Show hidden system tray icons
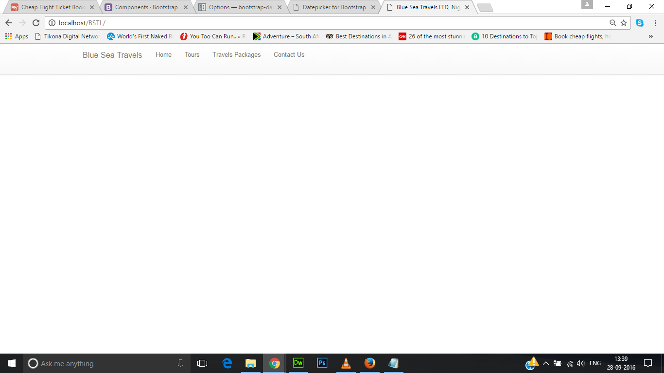The image size is (664, 373). (x=546, y=363)
